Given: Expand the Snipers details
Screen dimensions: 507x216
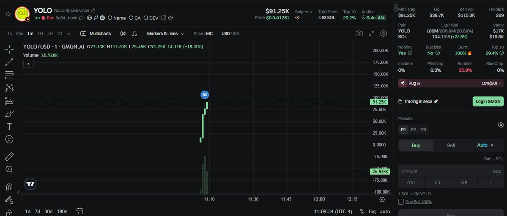Looking at the screenshot, I should 304,12.
